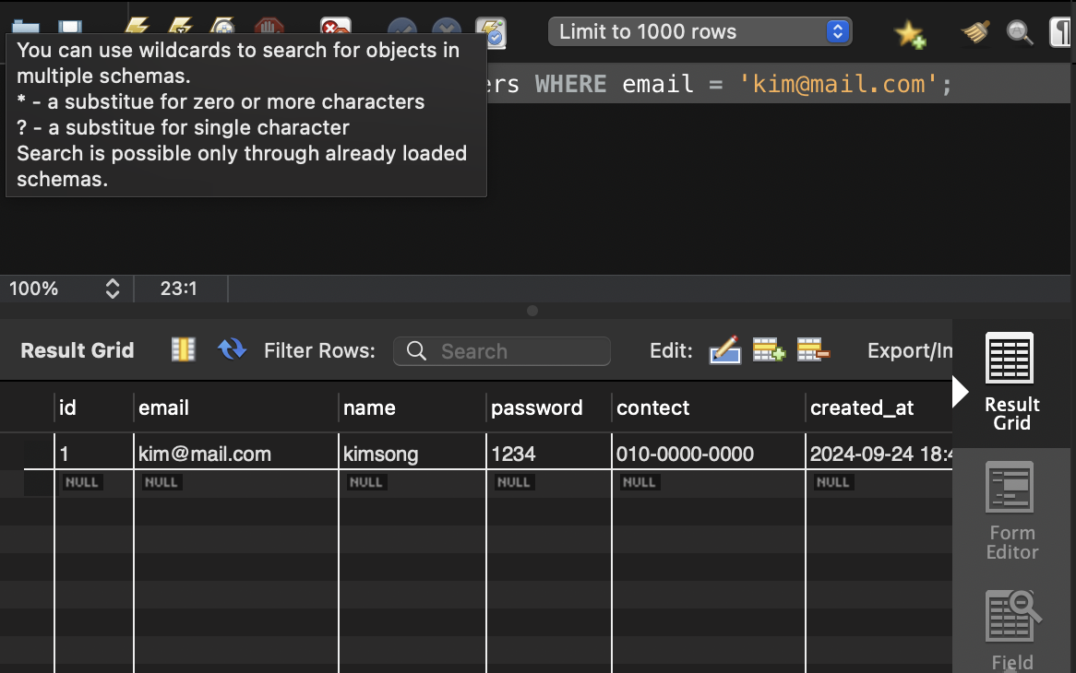The height and width of the screenshot is (673, 1076).
Task: Save the query as a snippet with the star icon
Action: 910,33
